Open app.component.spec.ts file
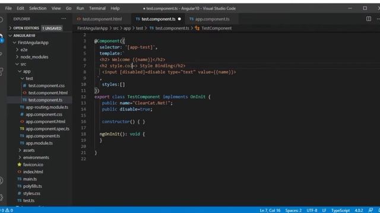 (x=47, y=129)
